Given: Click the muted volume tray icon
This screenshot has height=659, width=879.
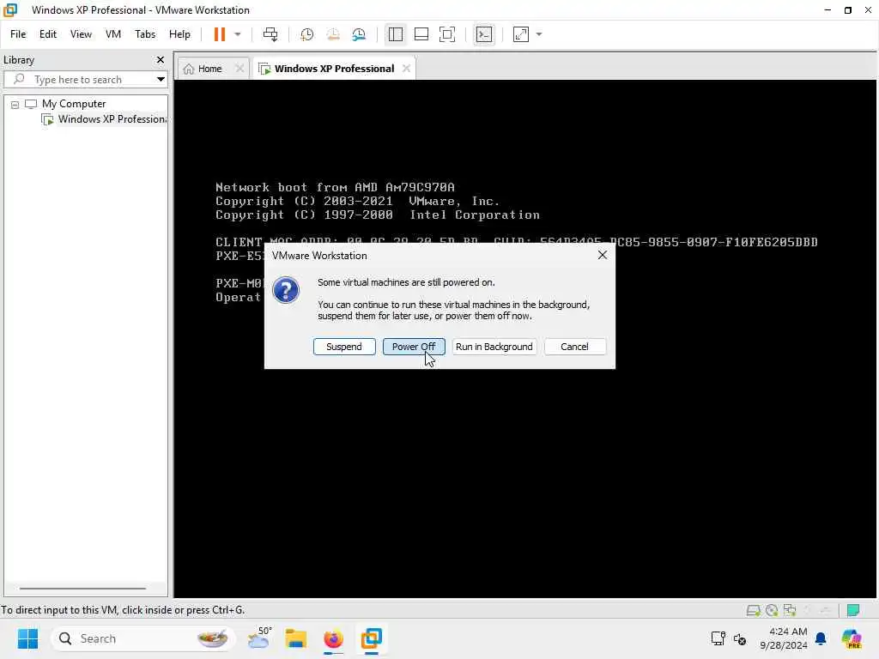Looking at the screenshot, I should [x=740, y=638].
